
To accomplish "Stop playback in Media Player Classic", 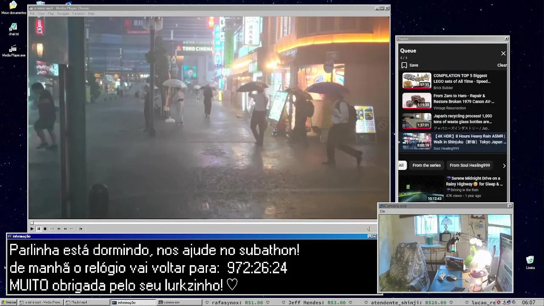I will coord(45,229).
